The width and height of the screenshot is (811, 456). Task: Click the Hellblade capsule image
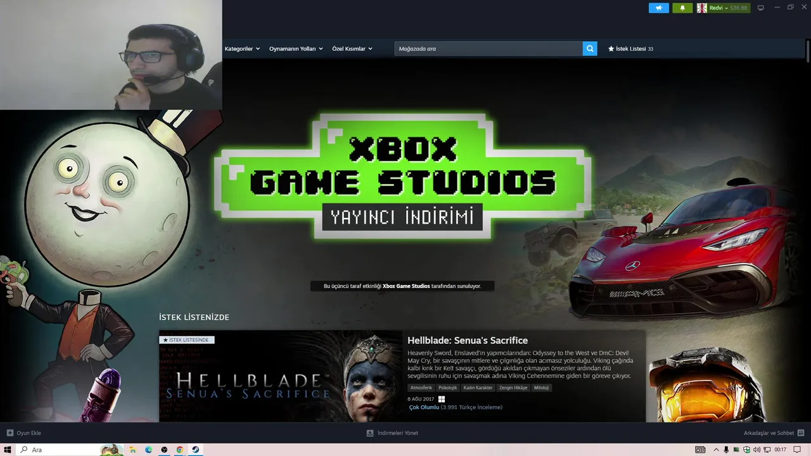[x=281, y=376]
